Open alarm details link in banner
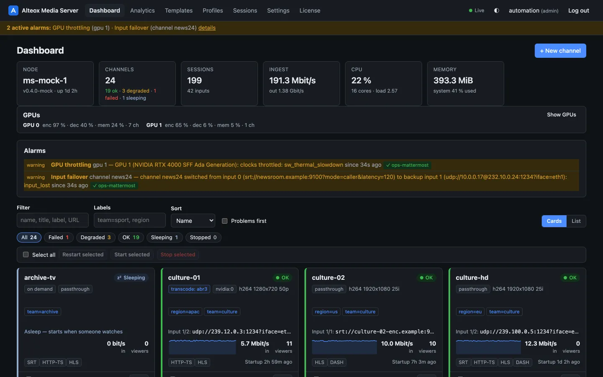This screenshot has width=603, height=377. [207, 28]
